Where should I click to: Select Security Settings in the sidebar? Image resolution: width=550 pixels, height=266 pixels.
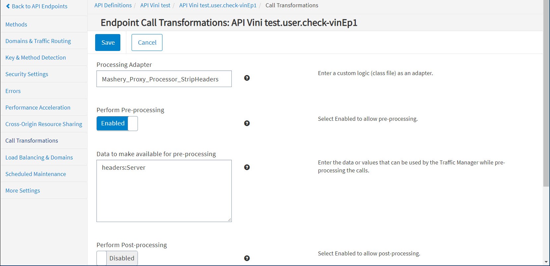coord(27,74)
